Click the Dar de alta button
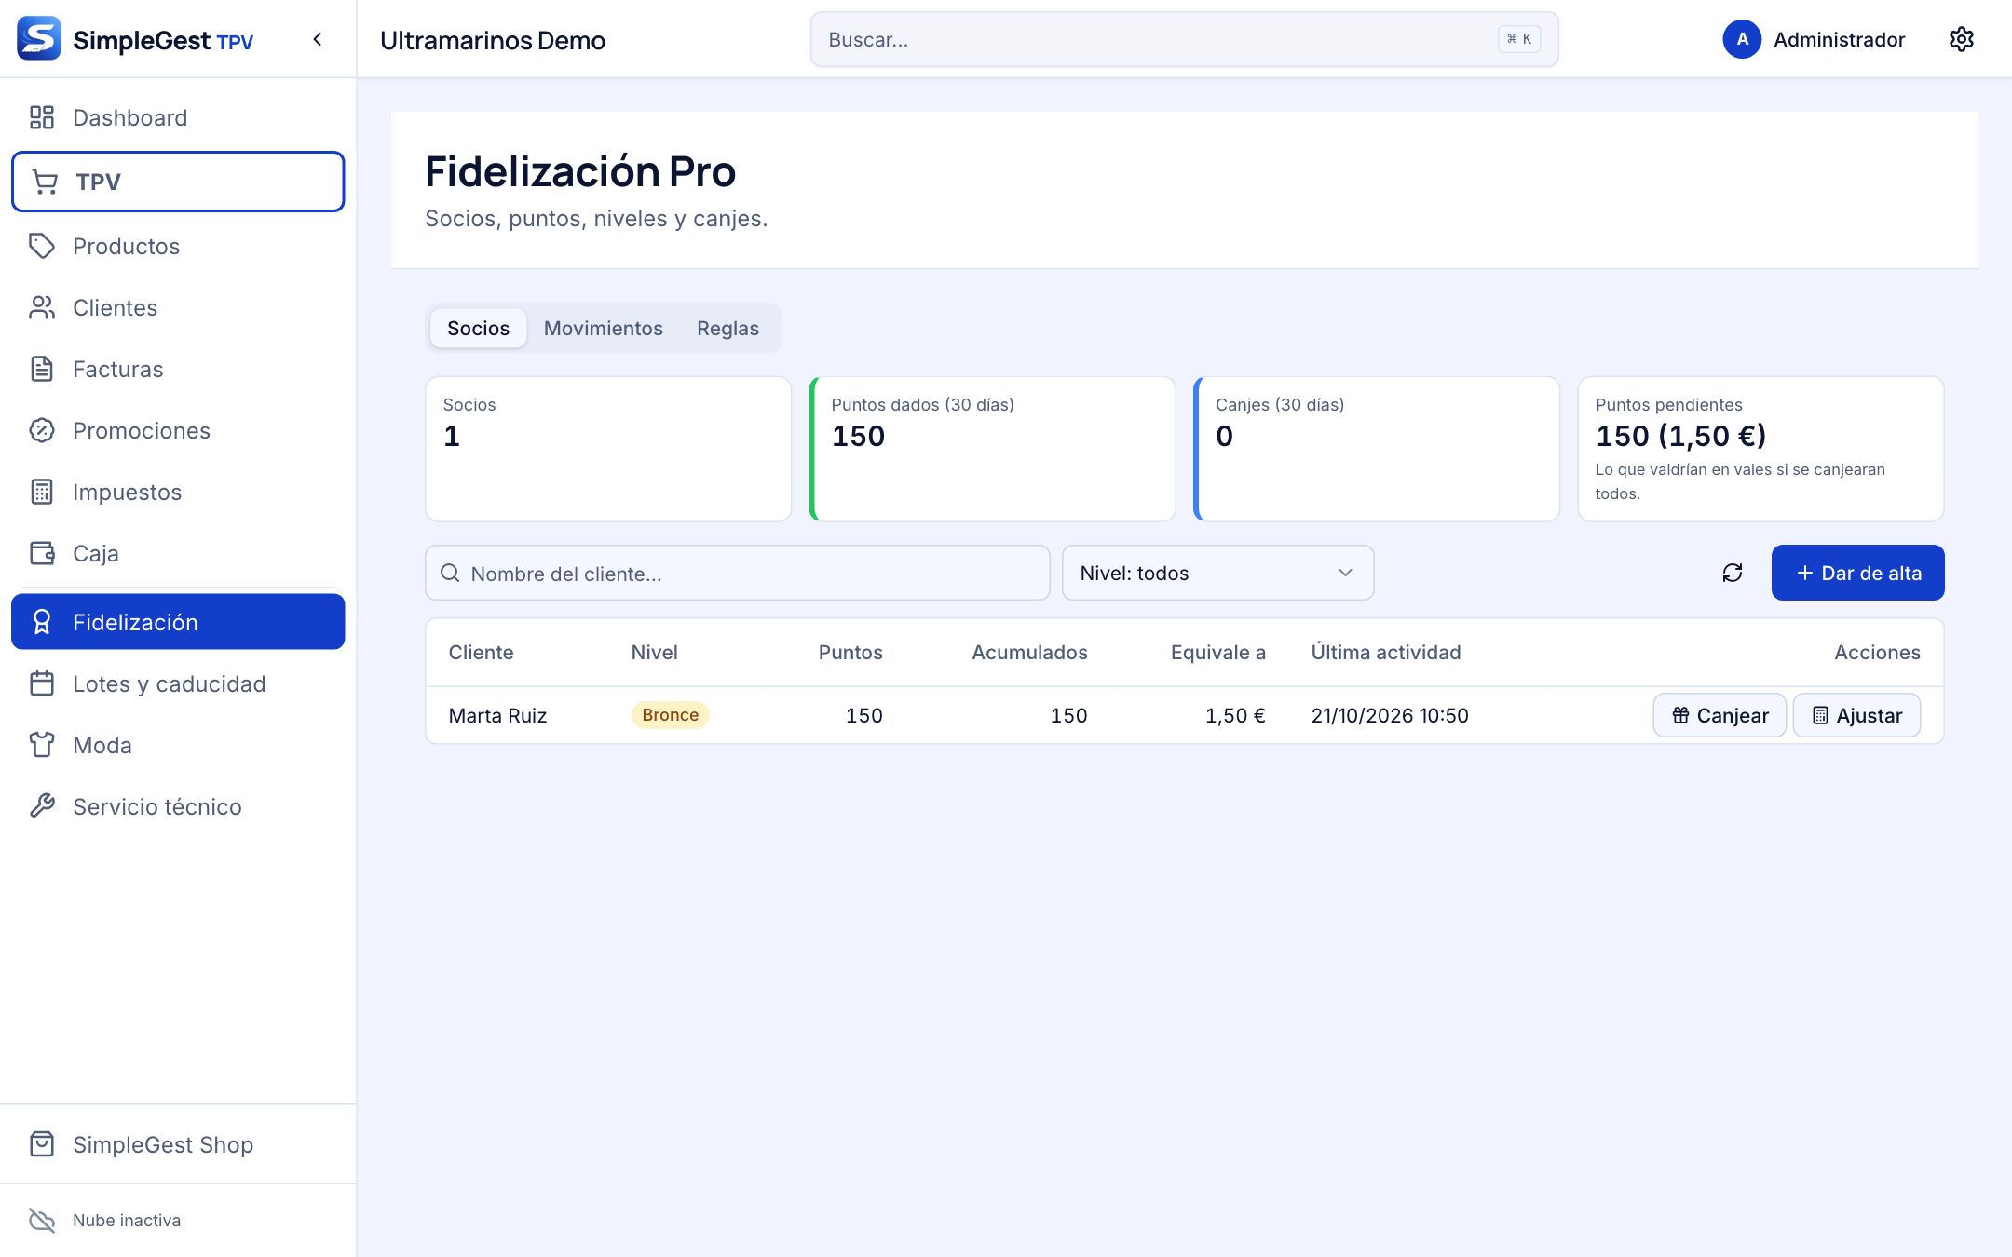Image resolution: width=2012 pixels, height=1257 pixels. pyautogui.click(x=1857, y=573)
